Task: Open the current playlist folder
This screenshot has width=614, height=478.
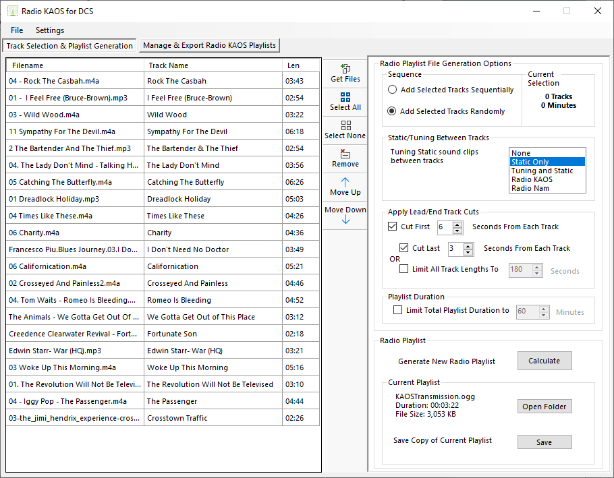Action: (544, 407)
